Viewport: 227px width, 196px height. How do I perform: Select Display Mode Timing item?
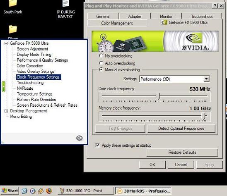pos(34,55)
